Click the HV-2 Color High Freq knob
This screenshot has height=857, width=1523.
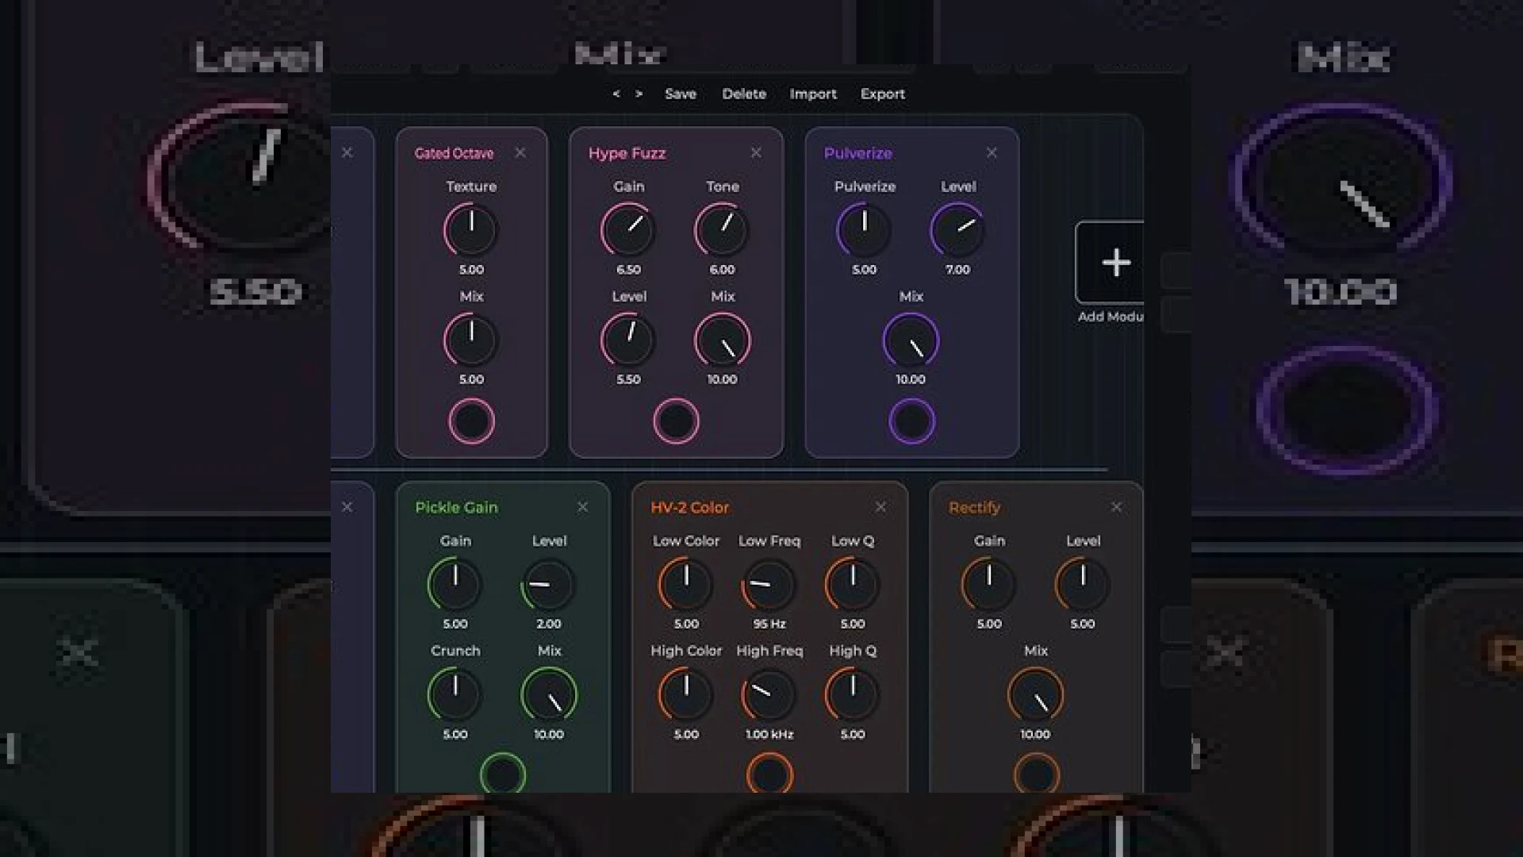[x=769, y=694]
